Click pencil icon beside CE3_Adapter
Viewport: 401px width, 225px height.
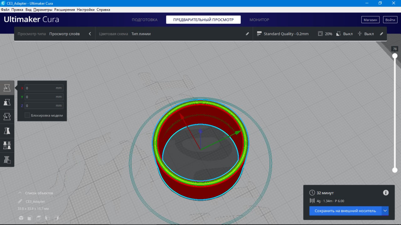20,202
